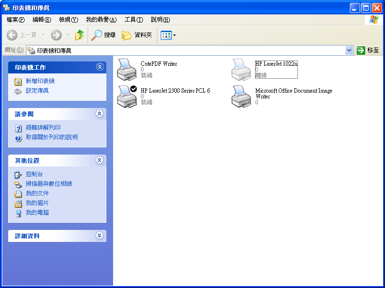The height and width of the screenshot is (288, 385).
Task: Select the CutePDF Writer printer icon
Action: (127, 70)
